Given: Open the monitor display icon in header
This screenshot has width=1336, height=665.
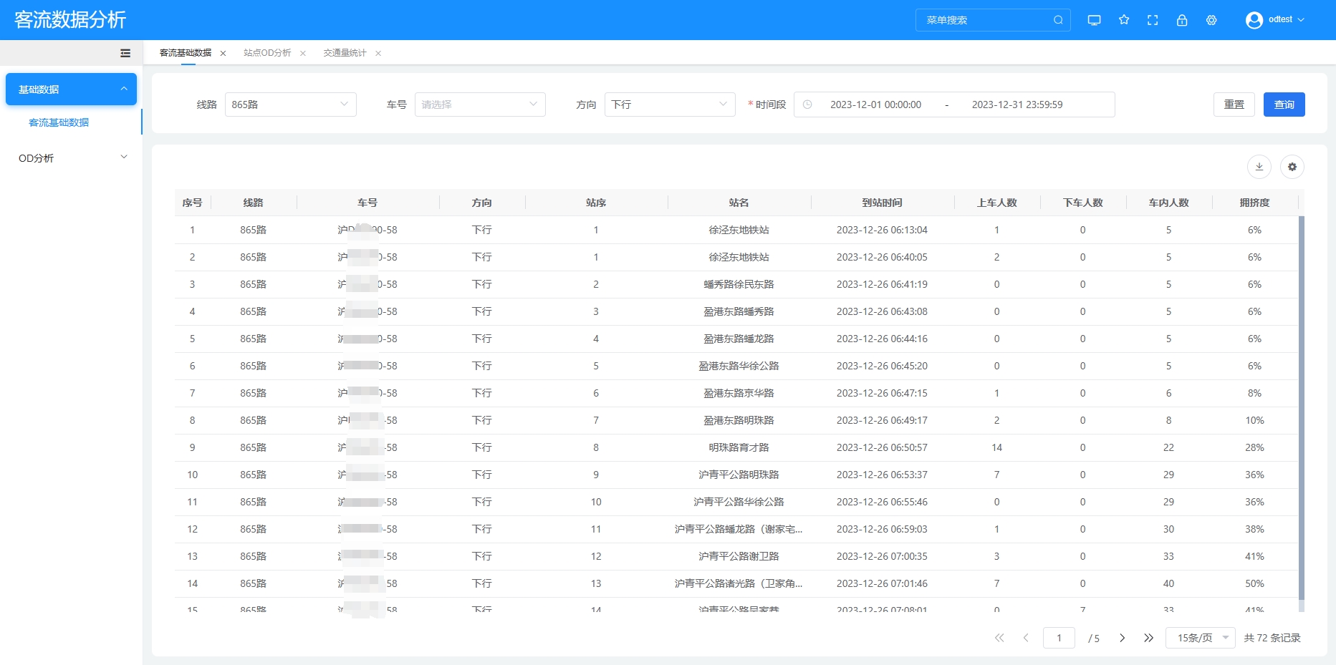Looking at the screenshot, I should (1094, 20).
